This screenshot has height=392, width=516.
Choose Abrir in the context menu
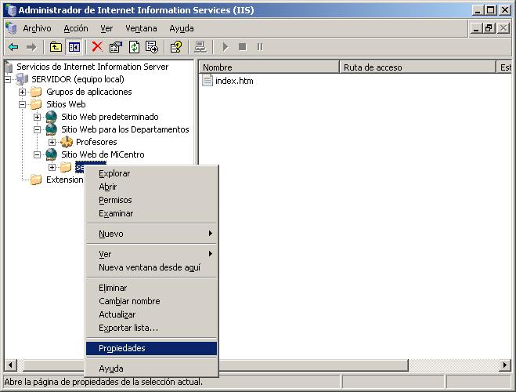point(151,187)
